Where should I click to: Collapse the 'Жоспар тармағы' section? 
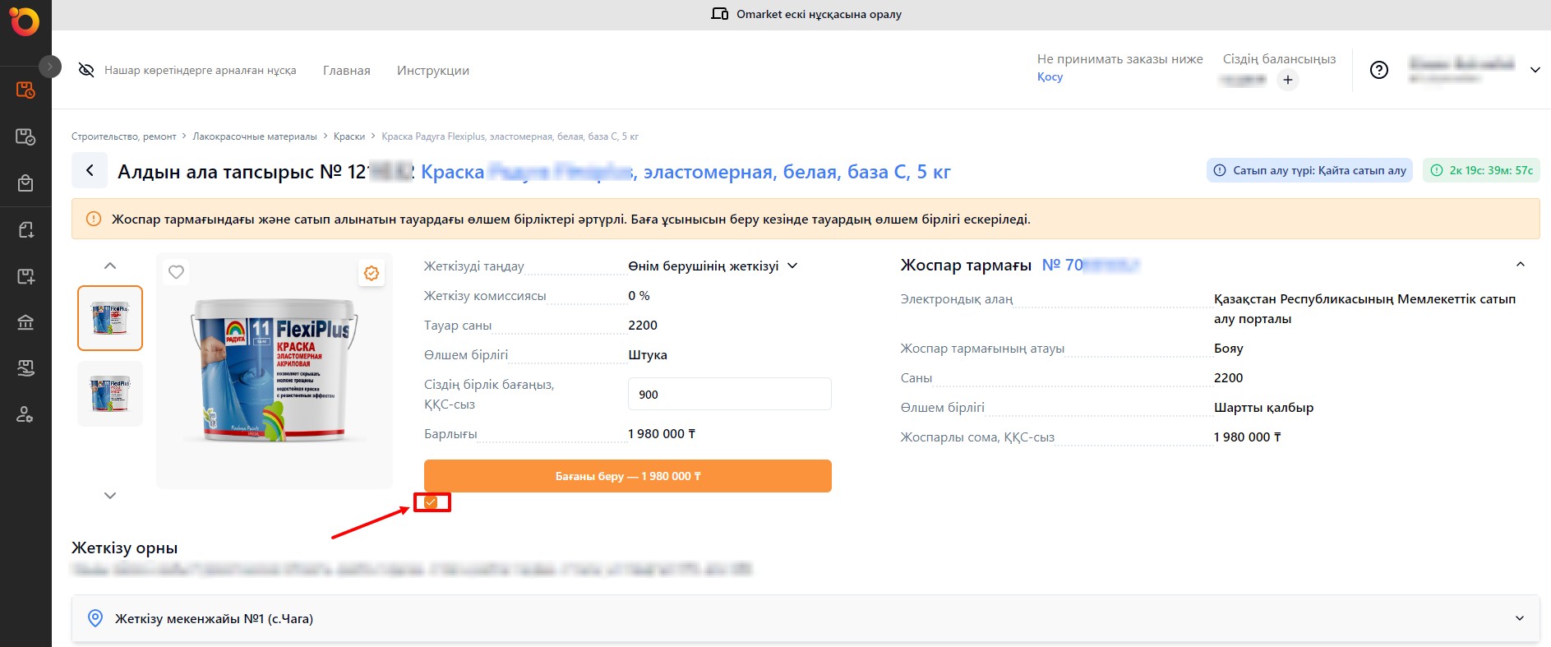tap(1521, 265)
